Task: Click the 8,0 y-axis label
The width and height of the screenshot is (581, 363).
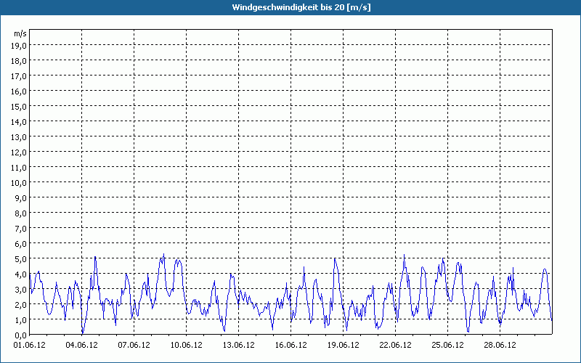Action: 21,213
